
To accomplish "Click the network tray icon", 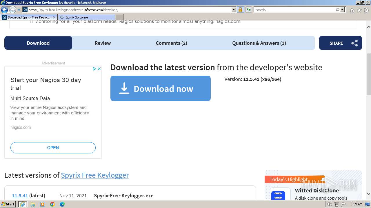I will click(337, 204).
